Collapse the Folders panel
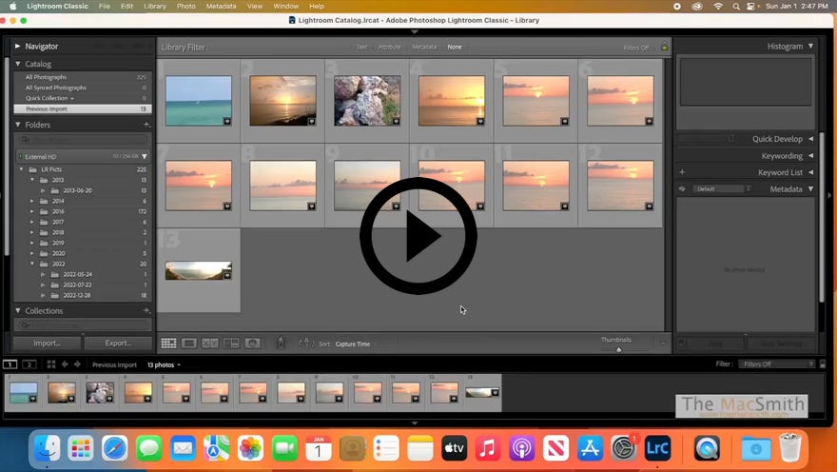This screenshot has width=837, height=472. [18, 125]
